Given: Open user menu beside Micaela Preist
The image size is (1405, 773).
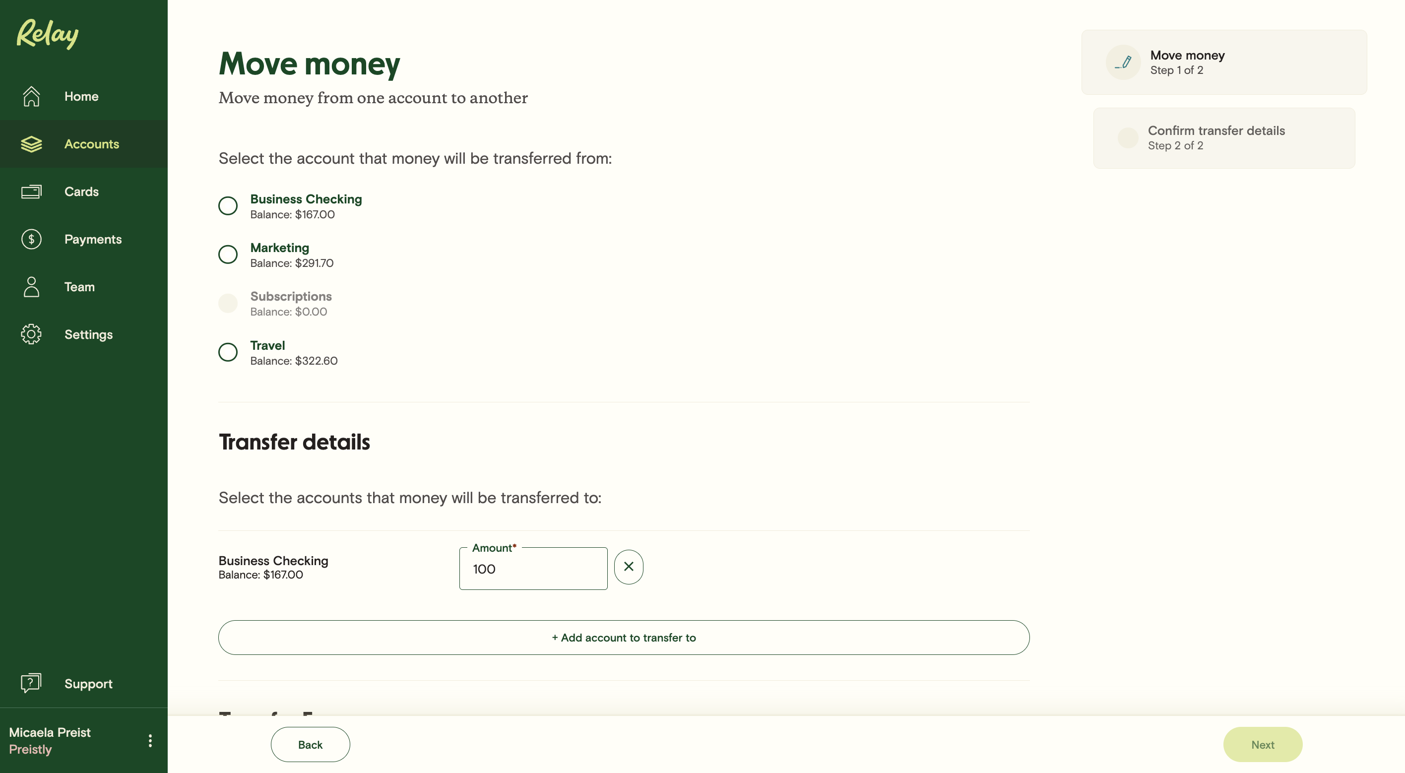Looking at the screenshot, I should pyautogui.click(x=150, y=741).
